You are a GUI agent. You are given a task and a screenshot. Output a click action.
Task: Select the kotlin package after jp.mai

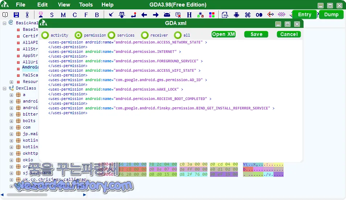pos(30,140)
